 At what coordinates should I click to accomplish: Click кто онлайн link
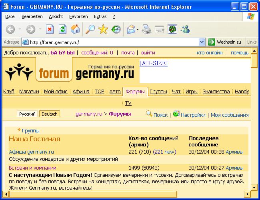(210, 52)
